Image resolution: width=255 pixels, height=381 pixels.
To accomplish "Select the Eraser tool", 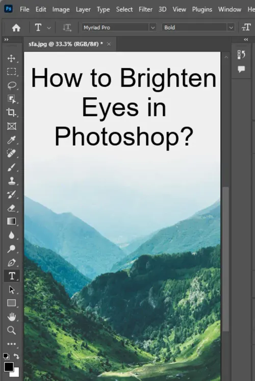I will tap(11, 208).
